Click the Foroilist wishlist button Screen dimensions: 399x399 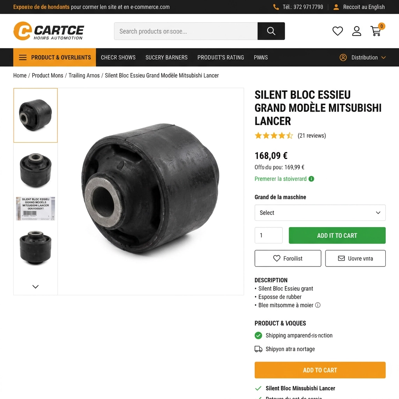(288, 258)
